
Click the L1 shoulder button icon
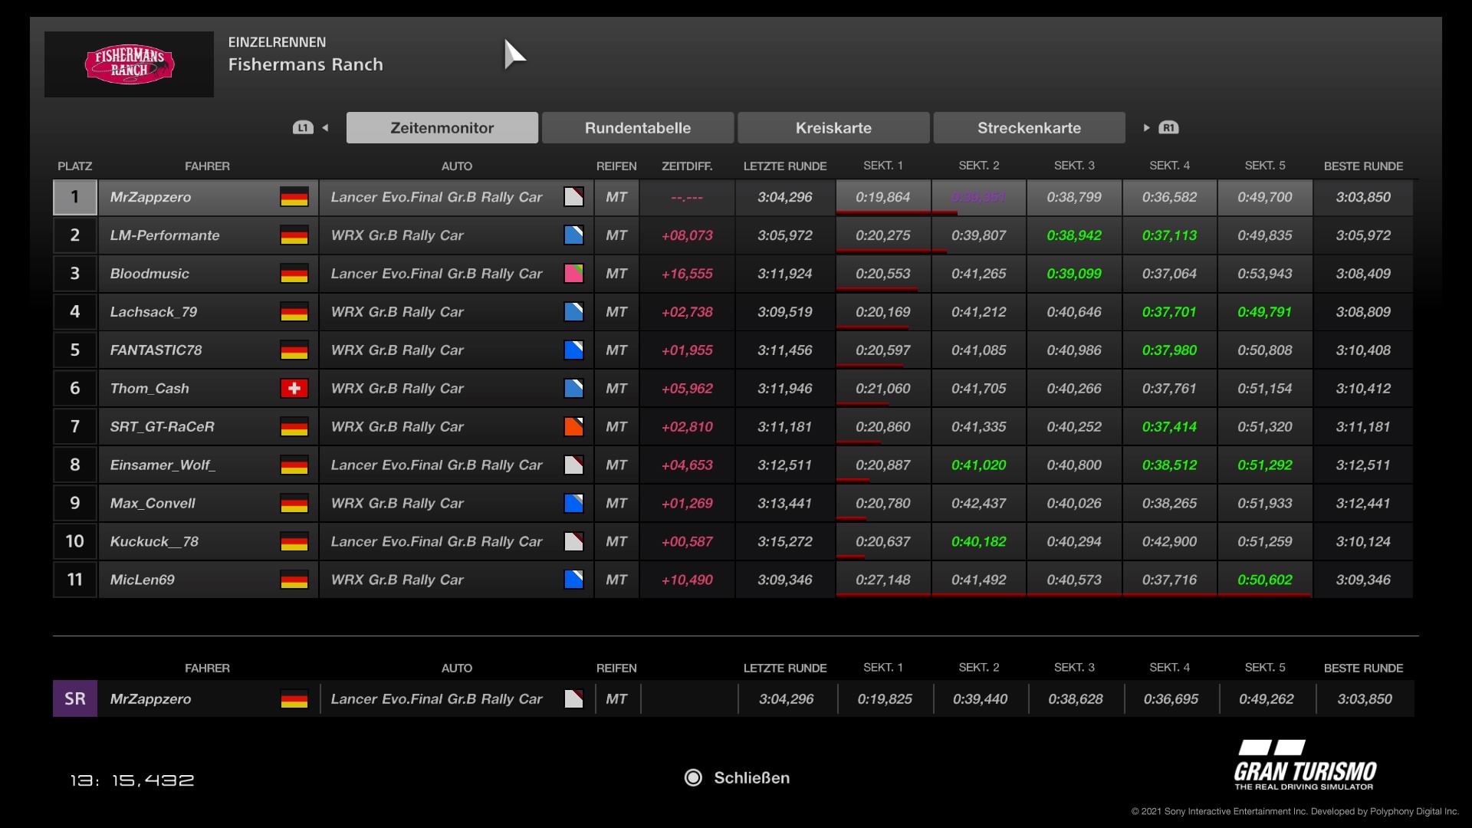pos(303,128)
